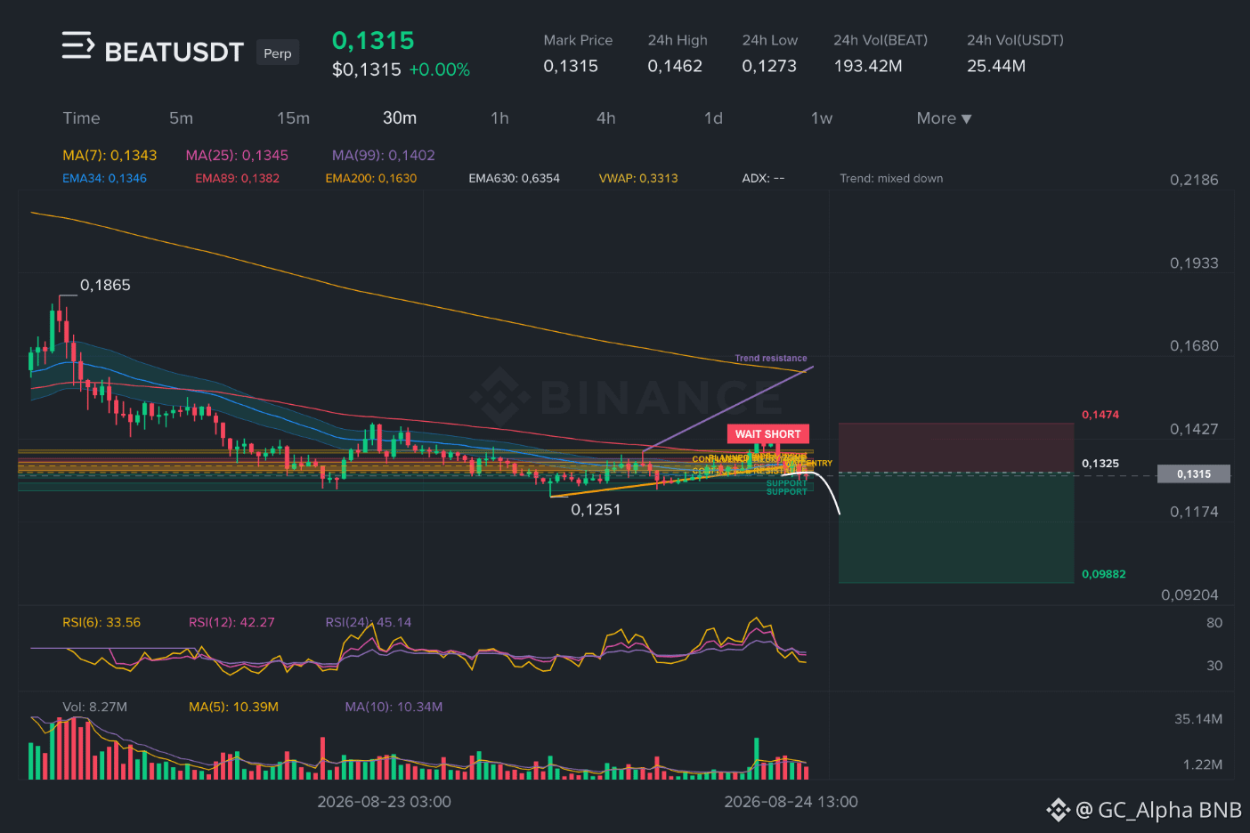Click the BEATUSDT pair name
The image size is (1250, 833).
[x=174, y=53]
